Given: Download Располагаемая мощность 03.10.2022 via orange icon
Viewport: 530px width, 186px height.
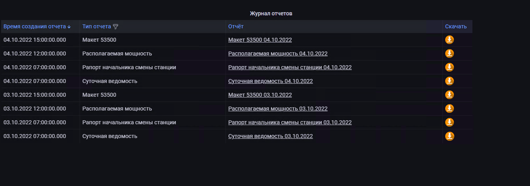Looking at the screenshot, I should 450,109.
